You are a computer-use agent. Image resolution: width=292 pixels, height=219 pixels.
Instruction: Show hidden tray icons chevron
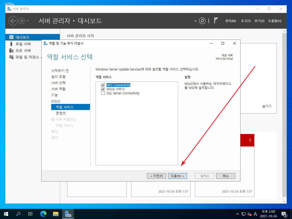tap(237, 214)
